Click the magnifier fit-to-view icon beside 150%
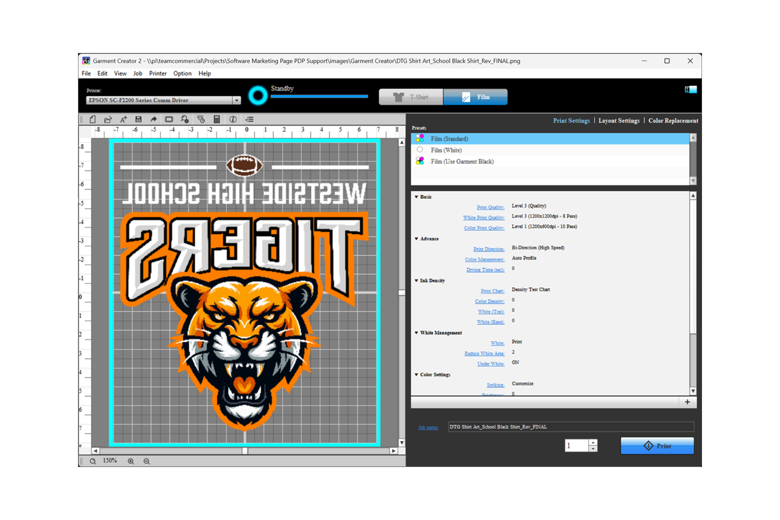The image size is (780, 520). (x=93, y=461)
